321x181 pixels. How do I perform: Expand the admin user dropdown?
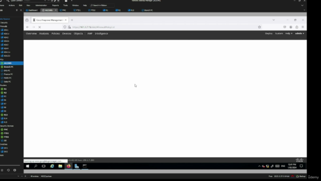tap(300, 34)
